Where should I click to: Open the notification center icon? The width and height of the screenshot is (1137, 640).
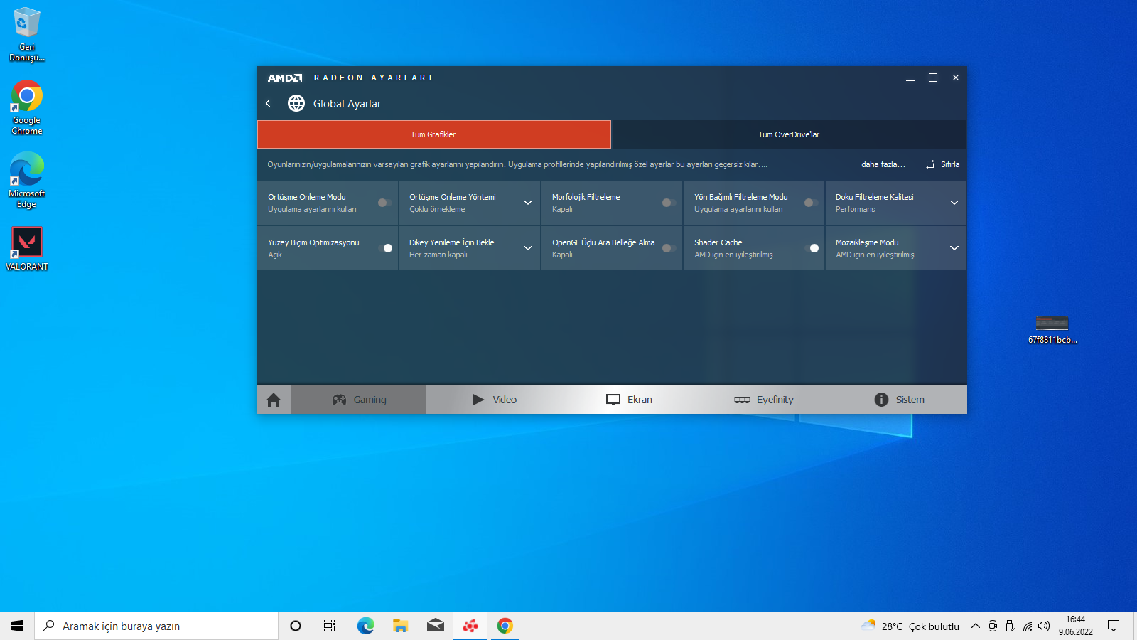[x=1114, y=626]
